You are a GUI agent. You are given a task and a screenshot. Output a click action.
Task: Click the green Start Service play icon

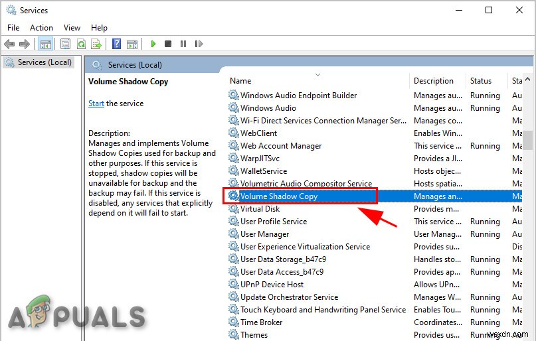coord(153,44)
